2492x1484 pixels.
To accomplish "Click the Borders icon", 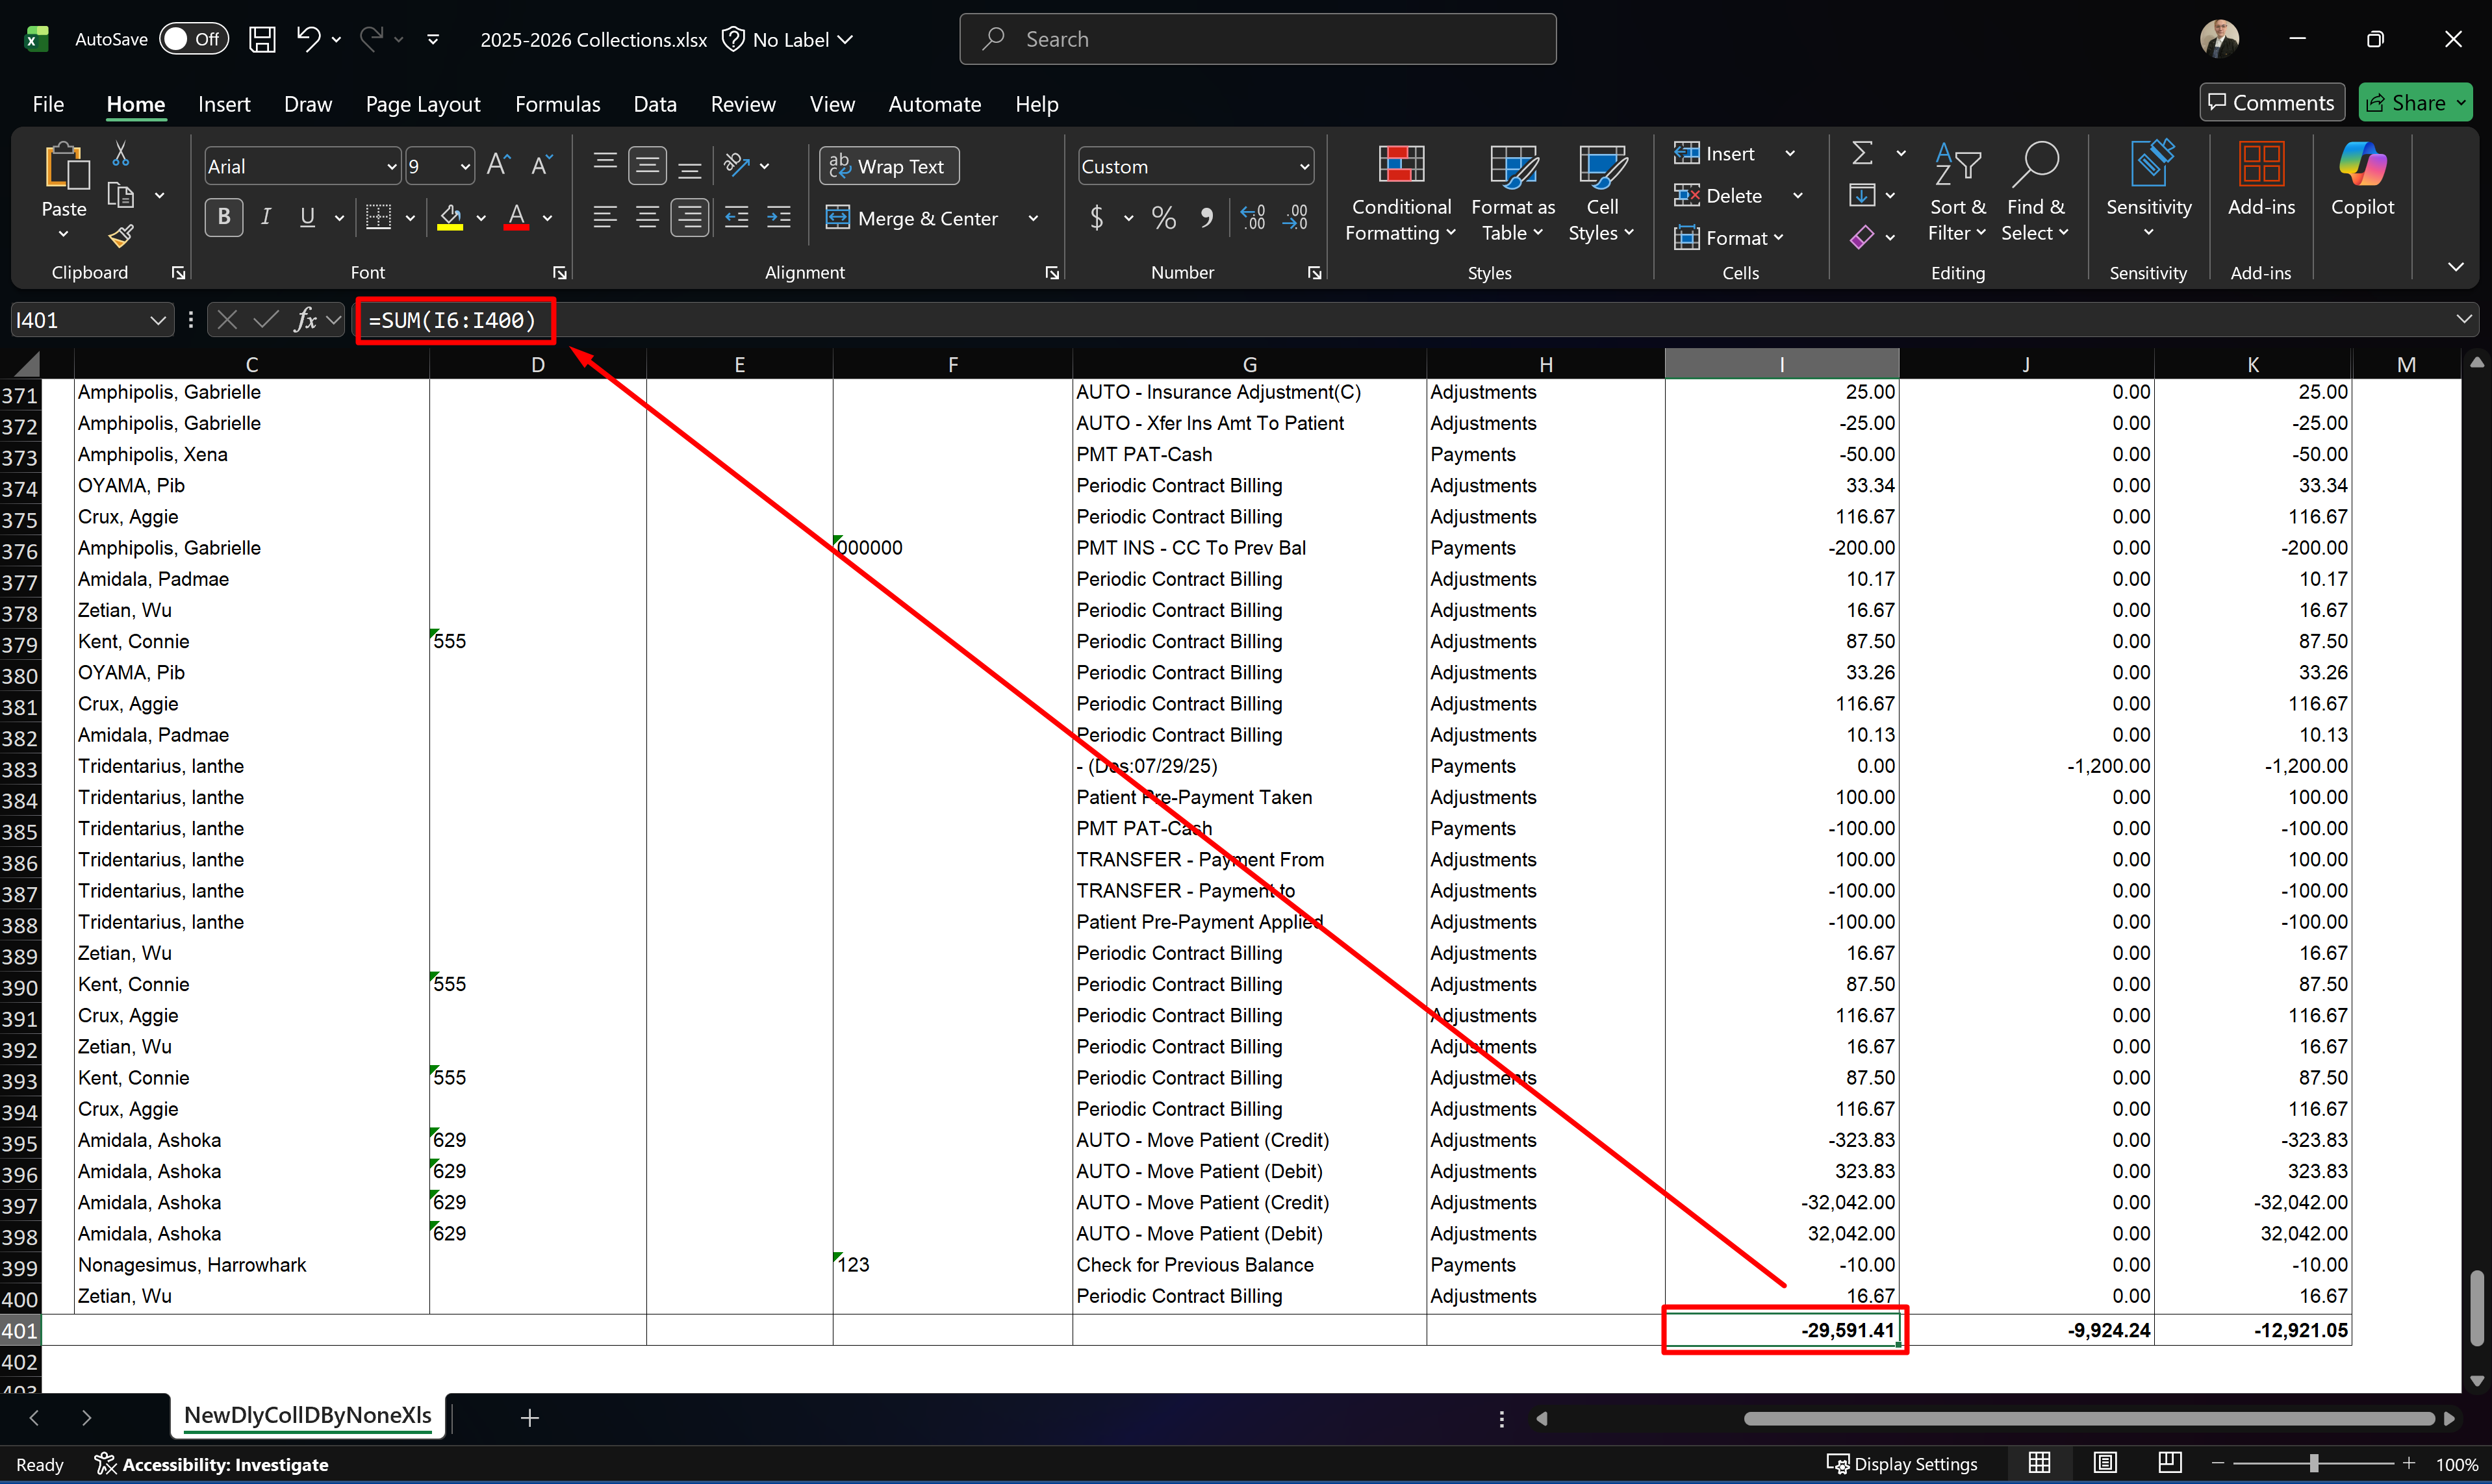I will click(378, 217).
